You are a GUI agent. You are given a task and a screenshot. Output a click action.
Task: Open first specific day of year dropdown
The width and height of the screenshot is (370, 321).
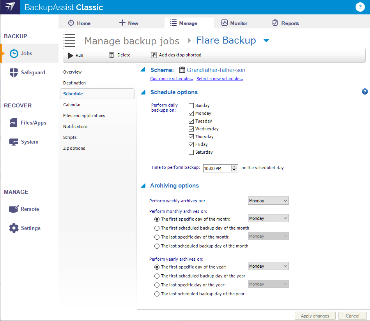click(268, 266)
